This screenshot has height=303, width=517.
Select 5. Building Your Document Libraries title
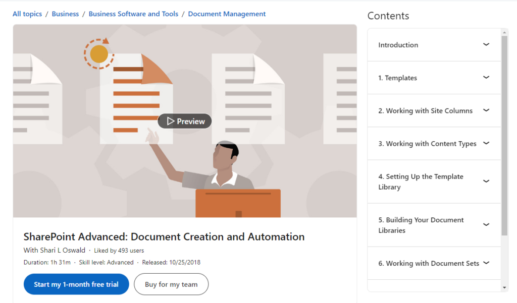421,225
